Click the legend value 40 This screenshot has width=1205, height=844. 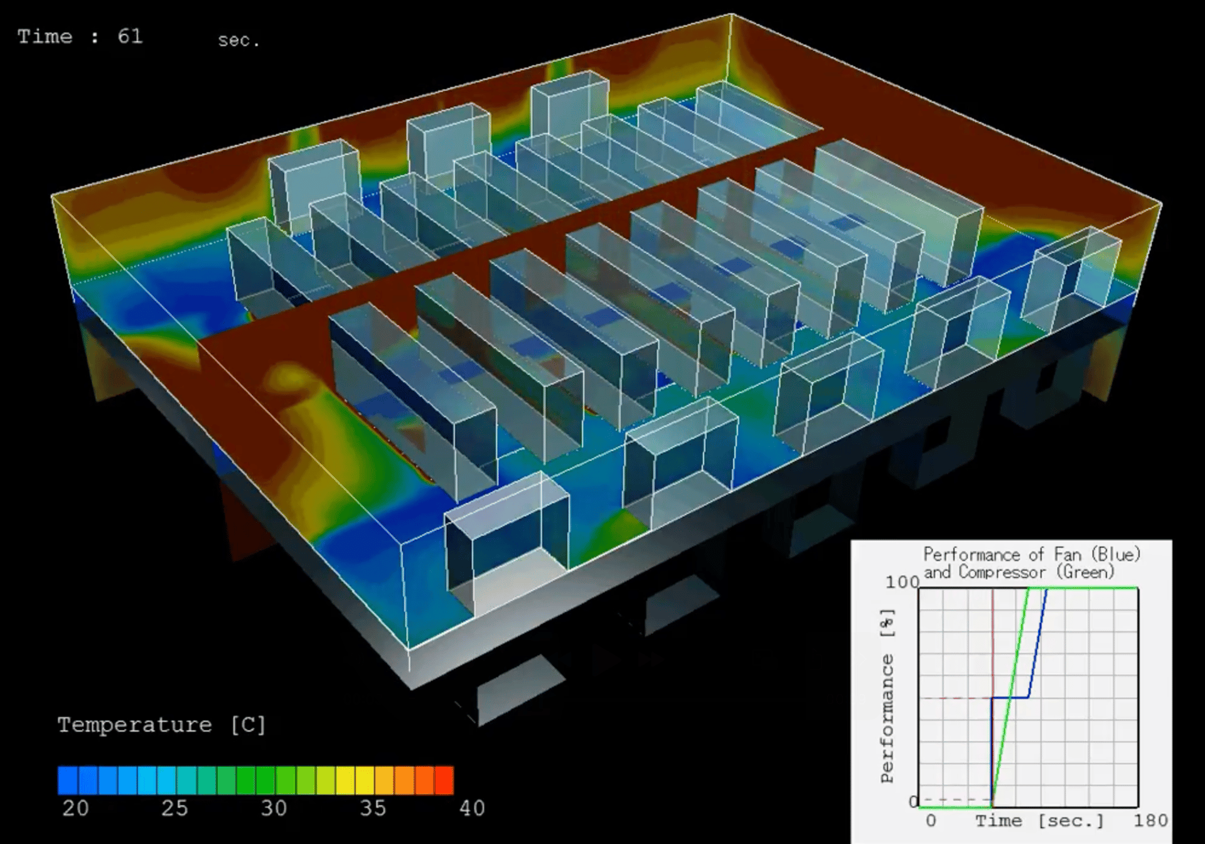pyautogui.click(x=472, y=808)
